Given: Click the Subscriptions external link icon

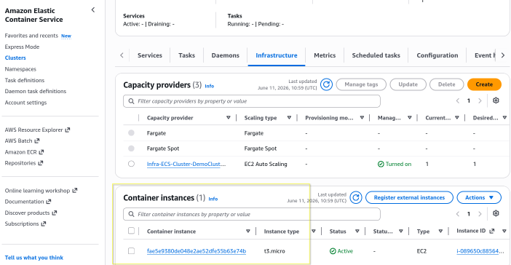Looking at the screenshot, I should tap(44, 224).
